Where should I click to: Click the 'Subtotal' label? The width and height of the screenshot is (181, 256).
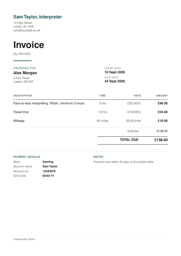coord(133,131)
